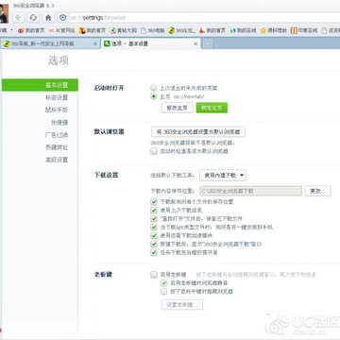This screenshot has height=340, width=340.
Task: Close the 360导航 tab
Action: tap(95, 43)
